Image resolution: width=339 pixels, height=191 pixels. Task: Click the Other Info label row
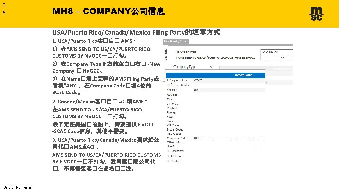pos(174,142)
